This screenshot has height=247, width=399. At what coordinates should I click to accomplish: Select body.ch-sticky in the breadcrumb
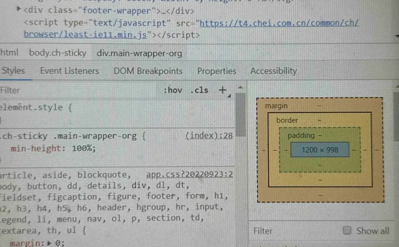(58, 53)
